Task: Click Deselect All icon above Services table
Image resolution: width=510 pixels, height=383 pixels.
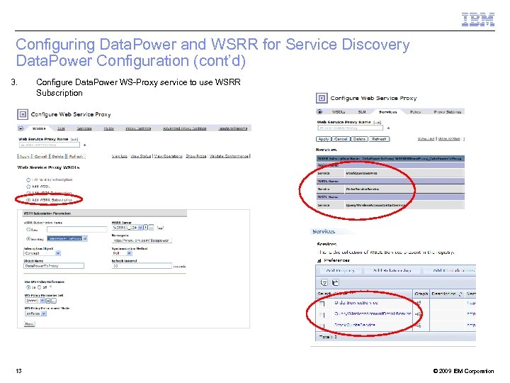Action: (335, 282)
